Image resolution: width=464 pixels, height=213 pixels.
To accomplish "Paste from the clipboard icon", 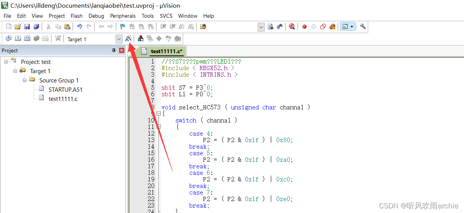I will tap(67, 27).
